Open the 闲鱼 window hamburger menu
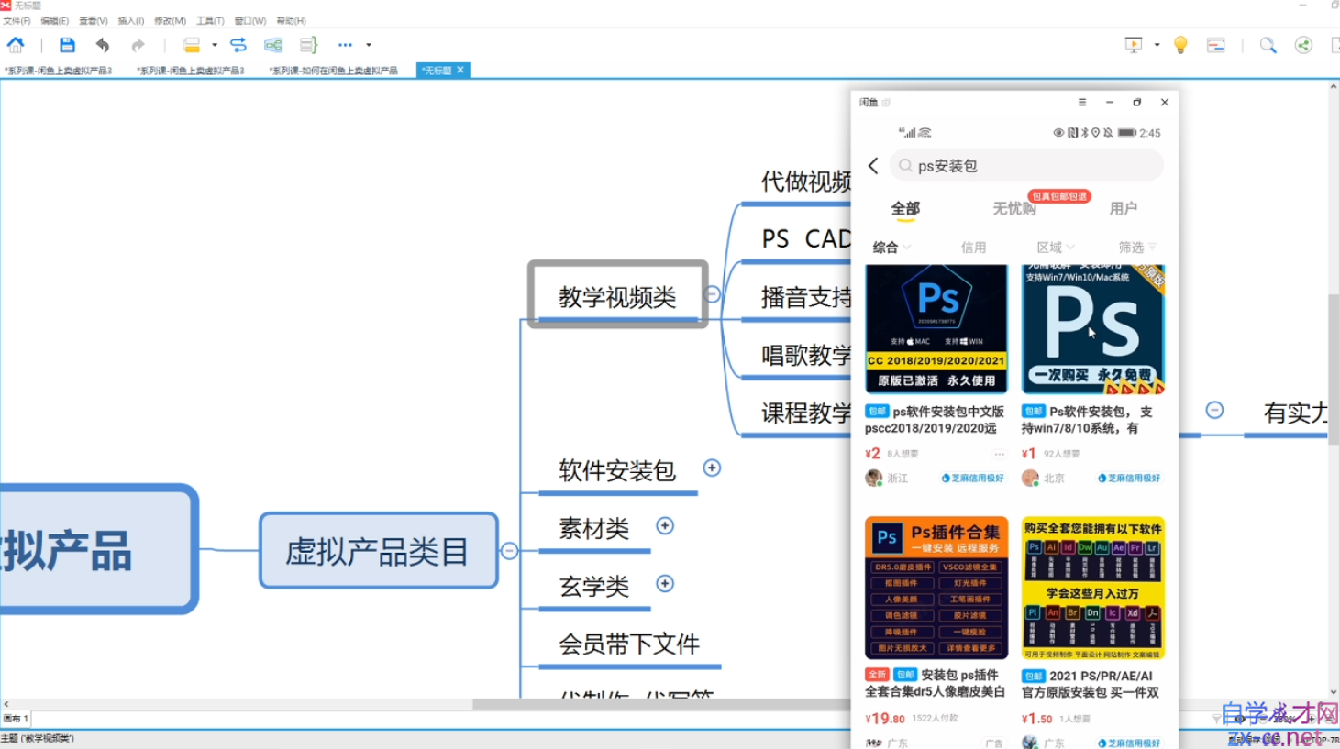The width and height of the screenshot is (1340, 749). 1082,102
